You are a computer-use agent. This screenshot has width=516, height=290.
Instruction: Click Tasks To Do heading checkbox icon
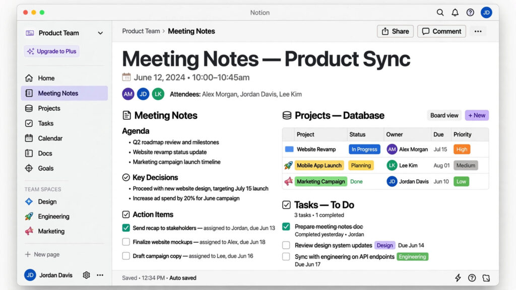click(286, 205)
